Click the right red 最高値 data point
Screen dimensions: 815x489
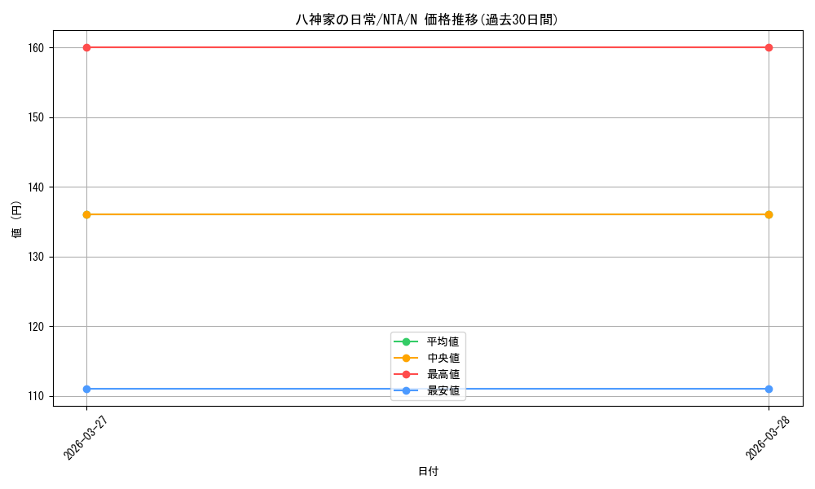(769, 47)
